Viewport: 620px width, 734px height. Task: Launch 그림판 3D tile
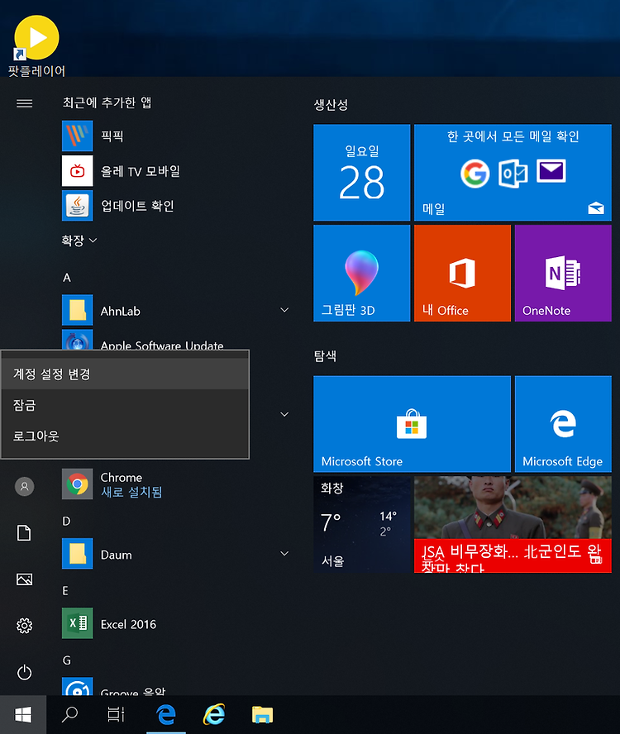(361, 273)
